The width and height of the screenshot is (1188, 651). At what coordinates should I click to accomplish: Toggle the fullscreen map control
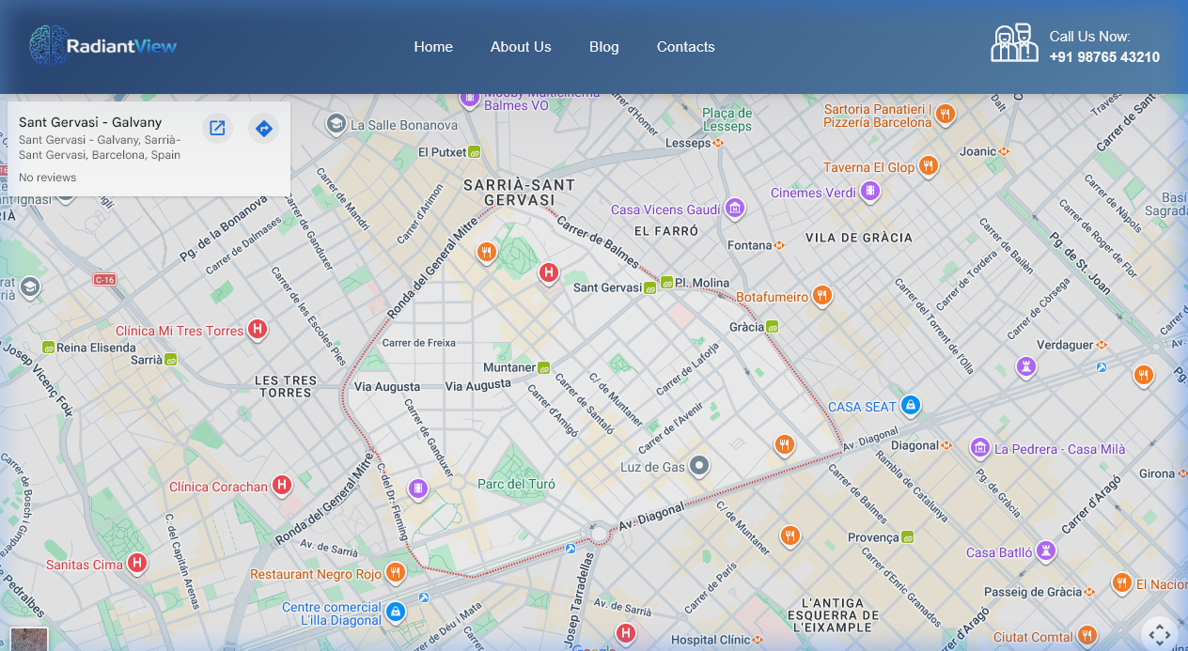[1160, 635]
